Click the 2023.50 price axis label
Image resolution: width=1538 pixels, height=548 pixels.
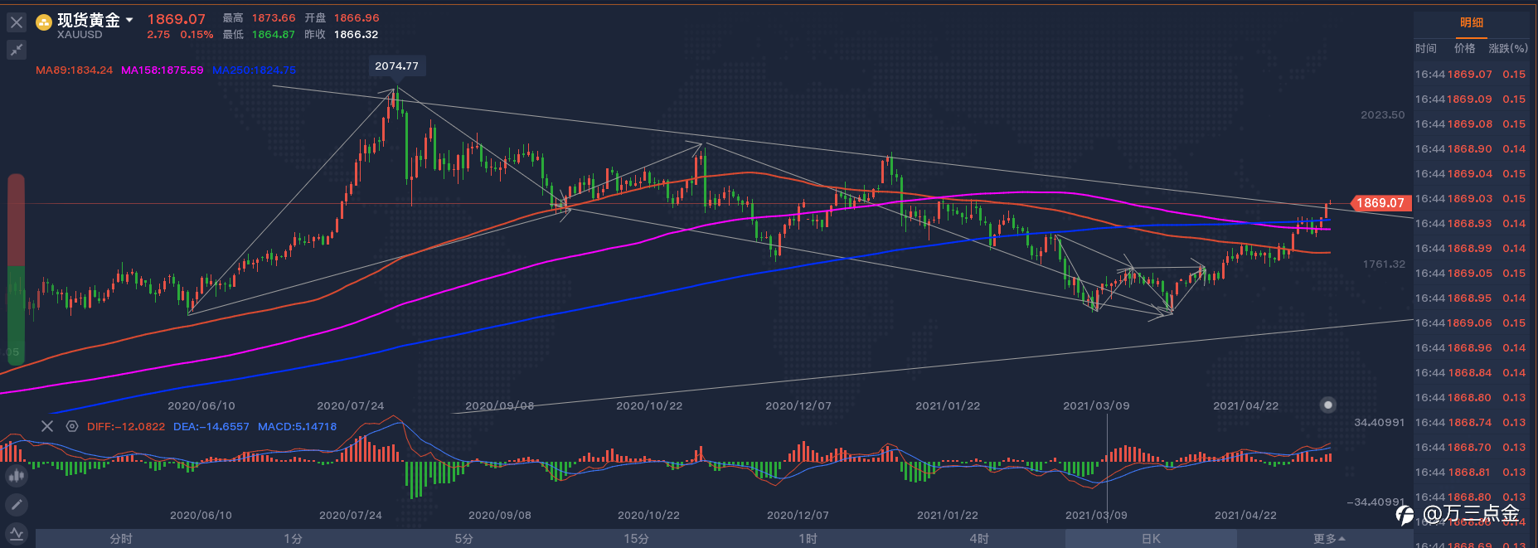pyautogui.click(x=1383, y=115)
